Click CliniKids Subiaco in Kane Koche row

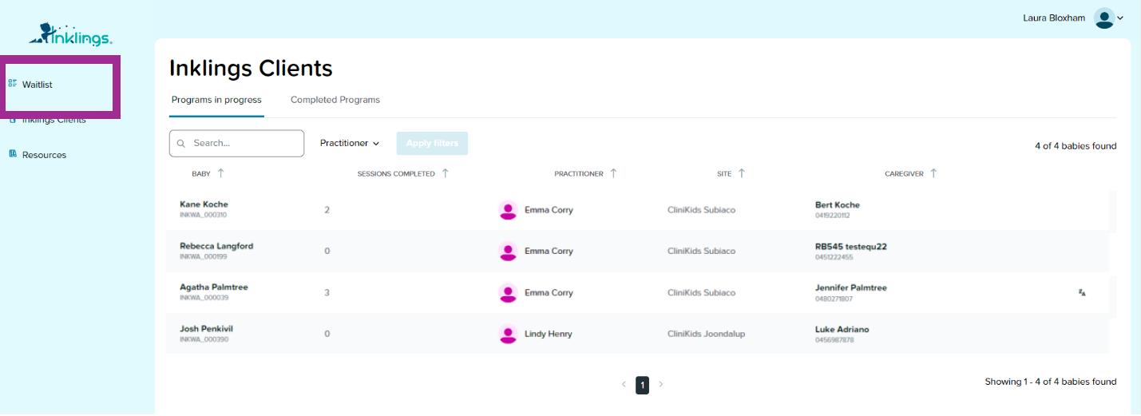[701, 210]
